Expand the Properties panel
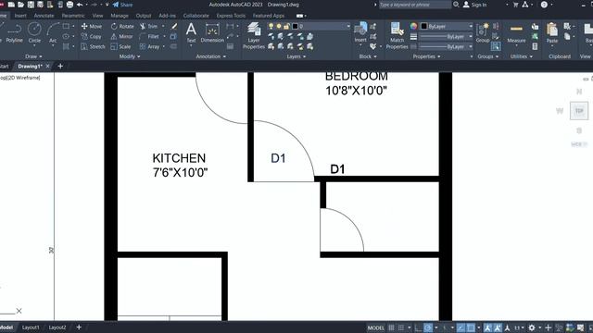Image resolution: width=593 pixels, height=333 pixels. (426, 56)
